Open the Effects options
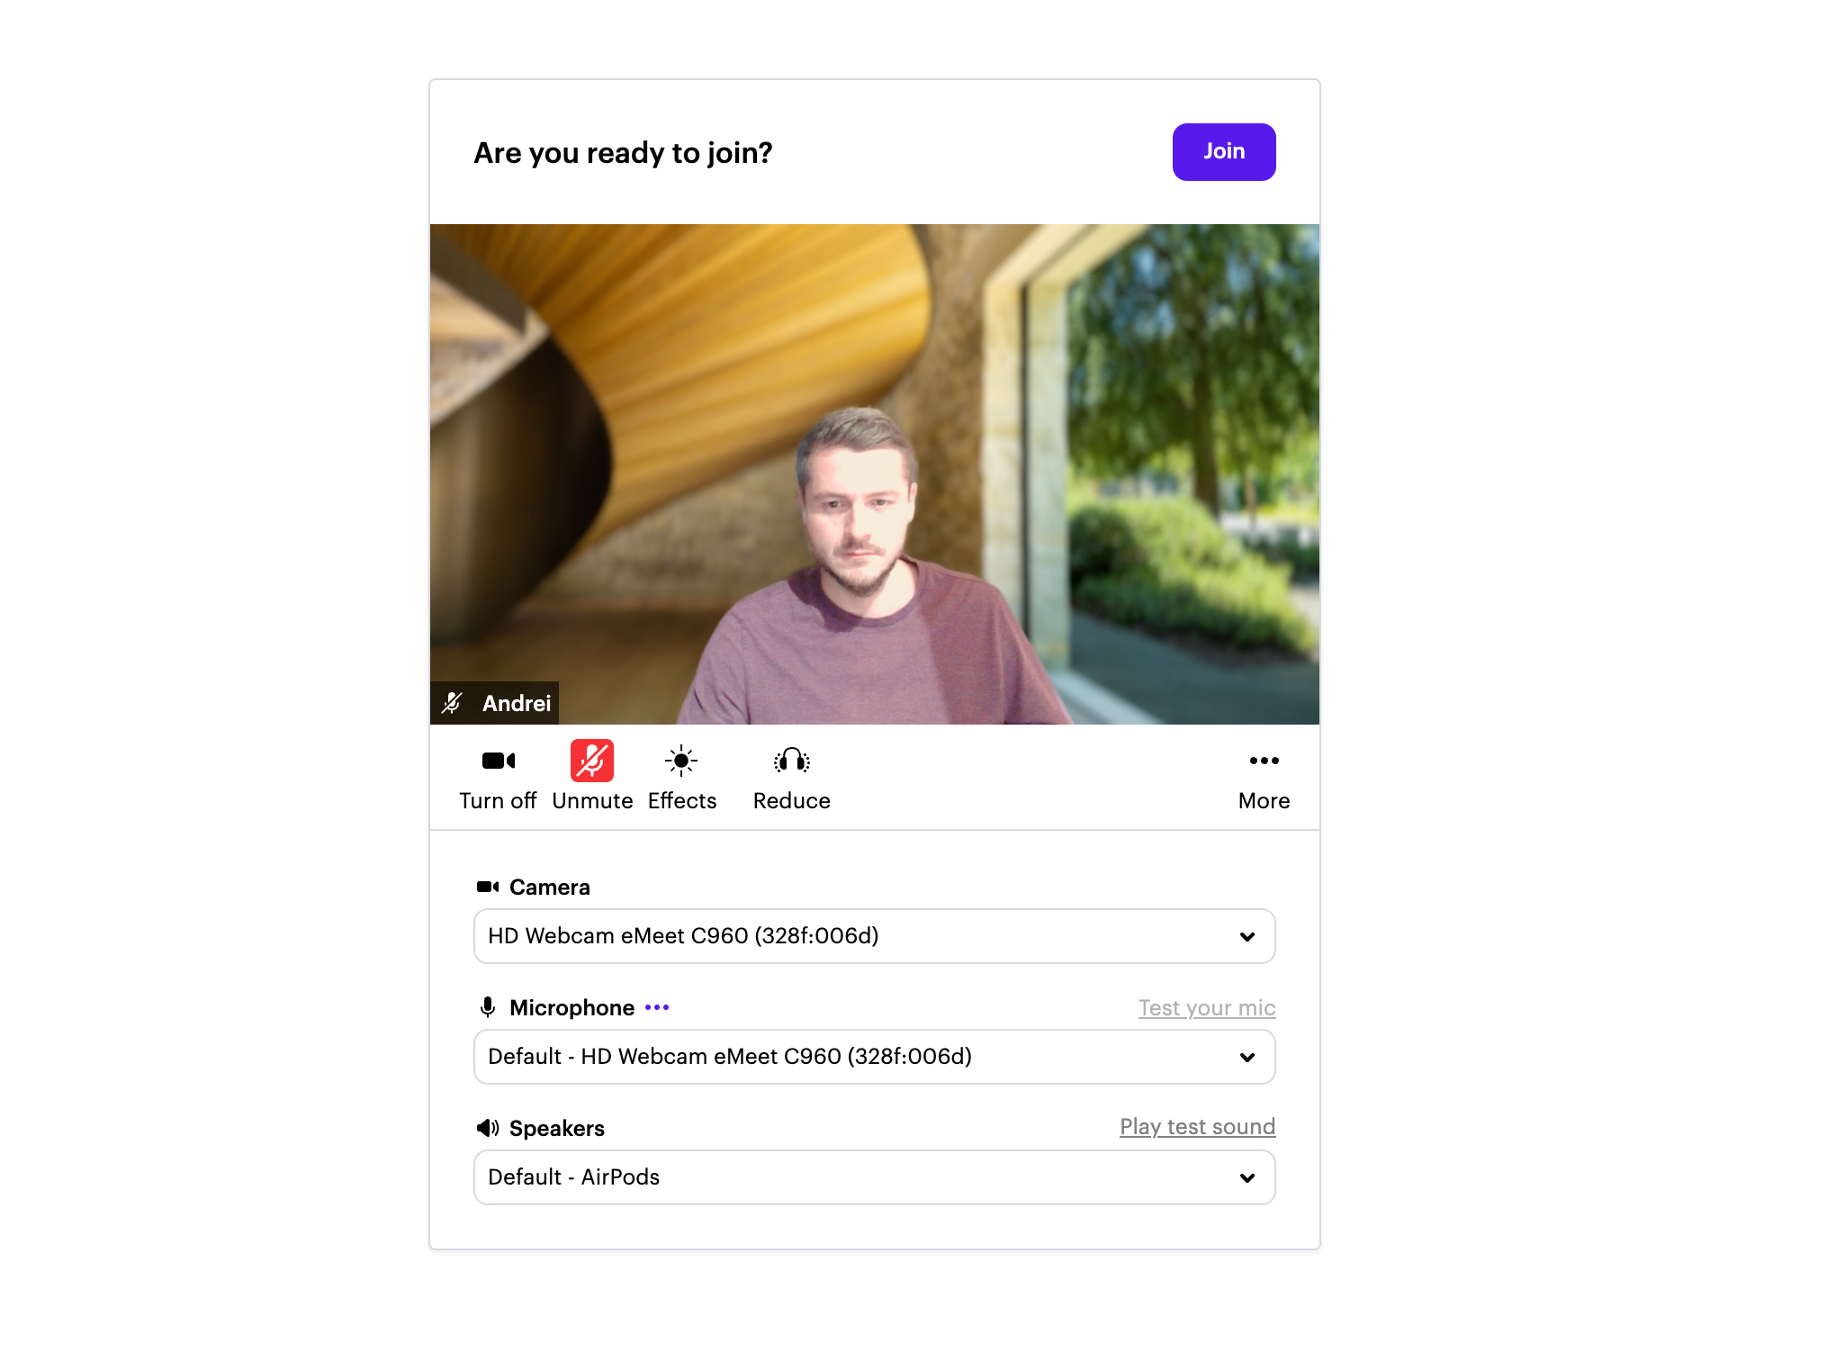Screen dimensions: 1845x1370 (x=682, y=778)
